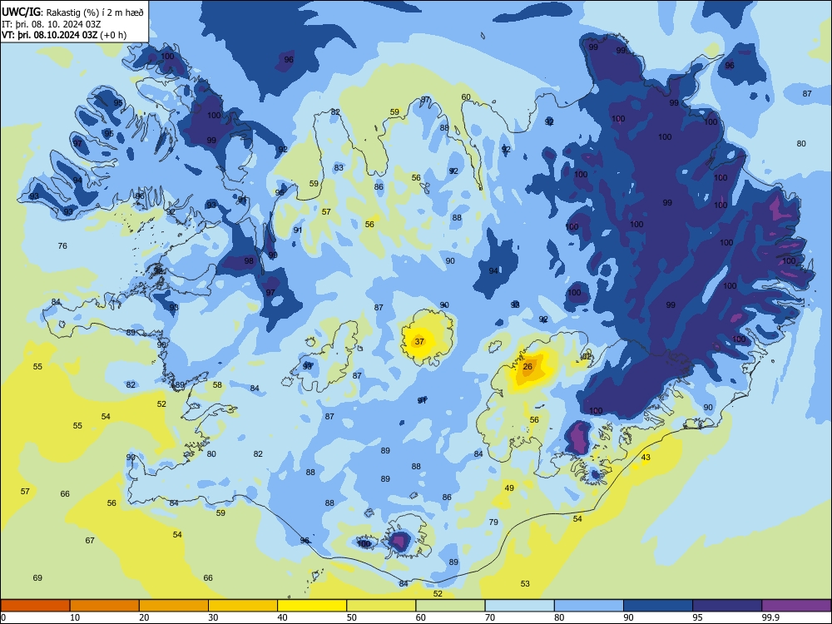Select the purple legend swatch above 99.9

click(x=796, y=606)
